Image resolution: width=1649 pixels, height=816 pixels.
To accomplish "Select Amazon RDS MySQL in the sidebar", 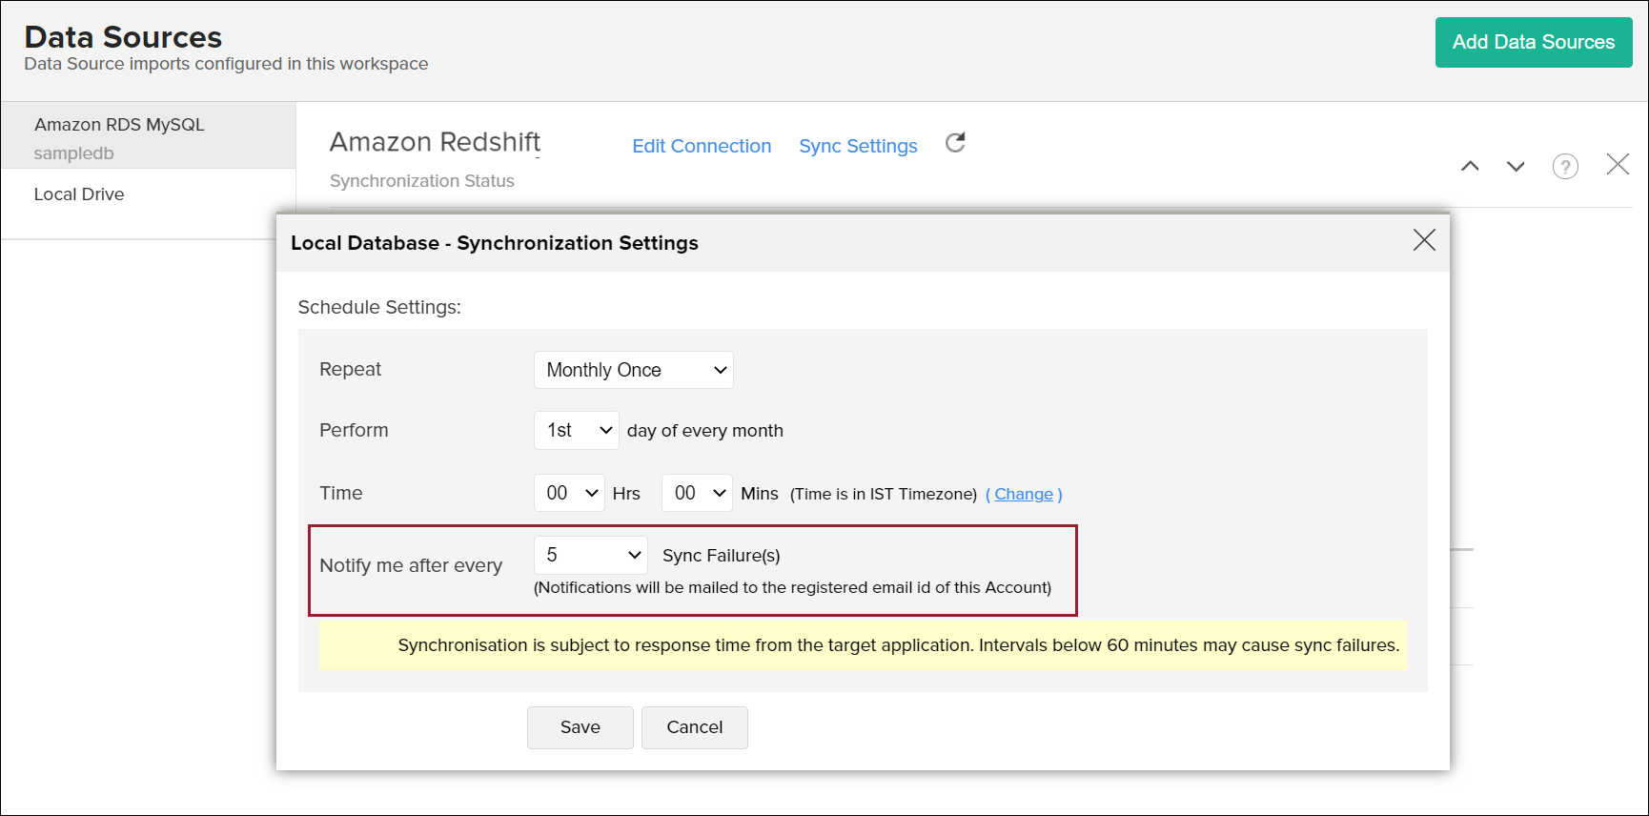I will tap(119, 125).
